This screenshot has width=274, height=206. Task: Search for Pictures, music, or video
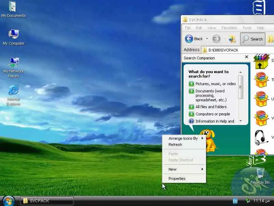pyautogui.click(x=216, y=84)
